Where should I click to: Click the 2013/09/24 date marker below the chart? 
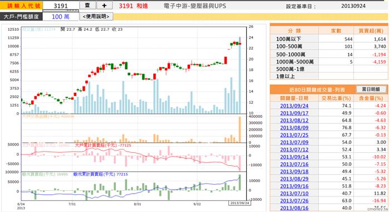point(240,203)
